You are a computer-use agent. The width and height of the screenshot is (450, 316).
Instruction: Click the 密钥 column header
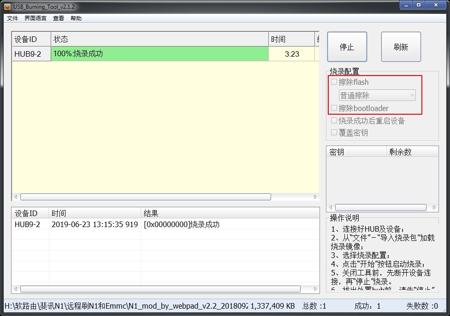click(357, 152)
